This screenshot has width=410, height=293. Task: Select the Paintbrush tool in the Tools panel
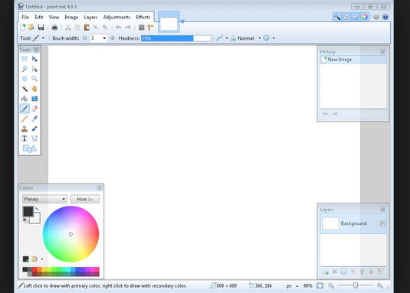[25, 109]
